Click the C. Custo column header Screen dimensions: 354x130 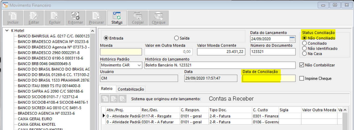265,110
